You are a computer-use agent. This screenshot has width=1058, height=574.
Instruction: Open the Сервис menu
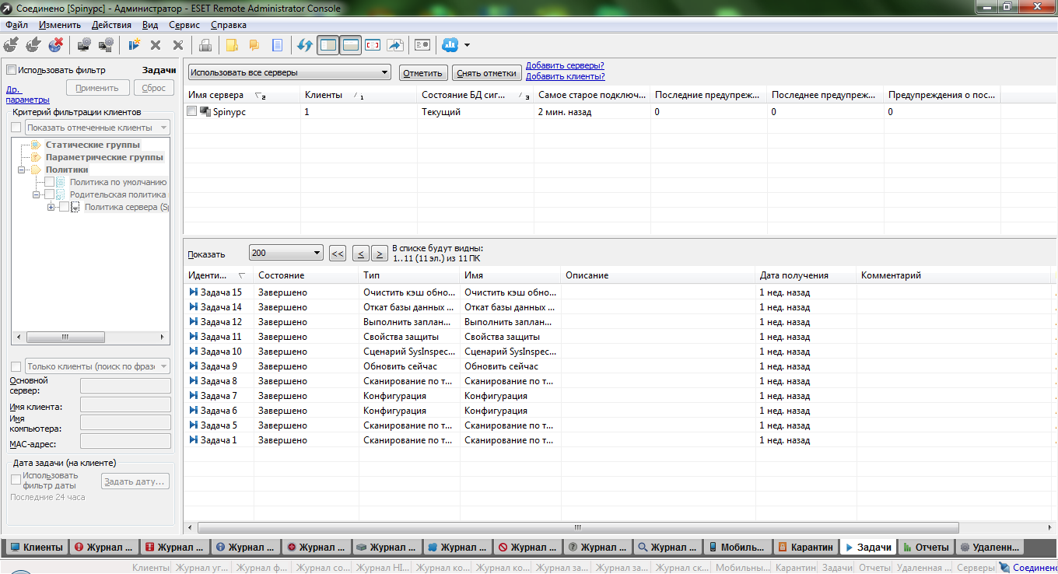point(184,25)
